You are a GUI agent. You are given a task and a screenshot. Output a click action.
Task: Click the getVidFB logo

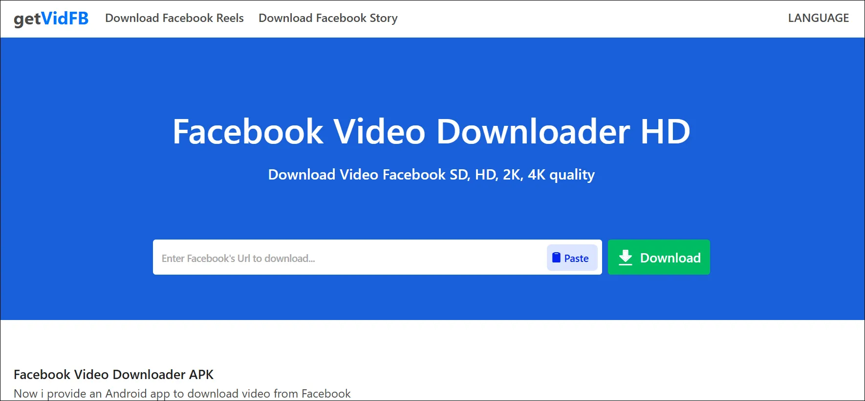point(51,19)
